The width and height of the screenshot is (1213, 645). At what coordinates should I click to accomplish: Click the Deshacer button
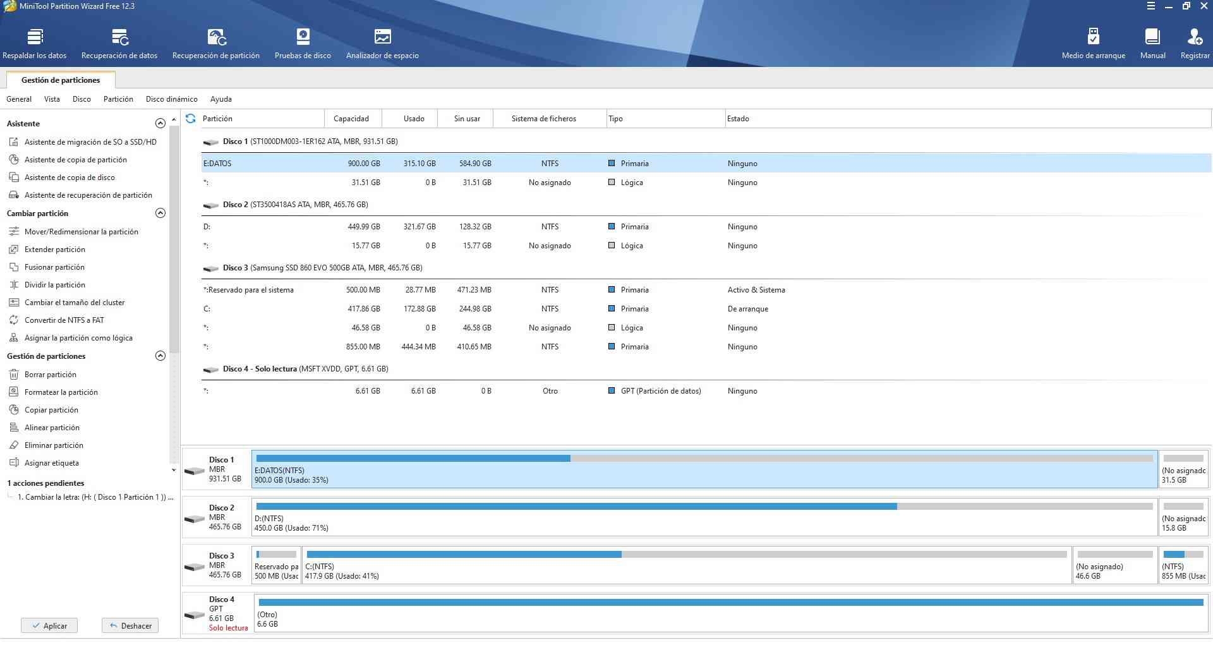click(x=130, y=625)
